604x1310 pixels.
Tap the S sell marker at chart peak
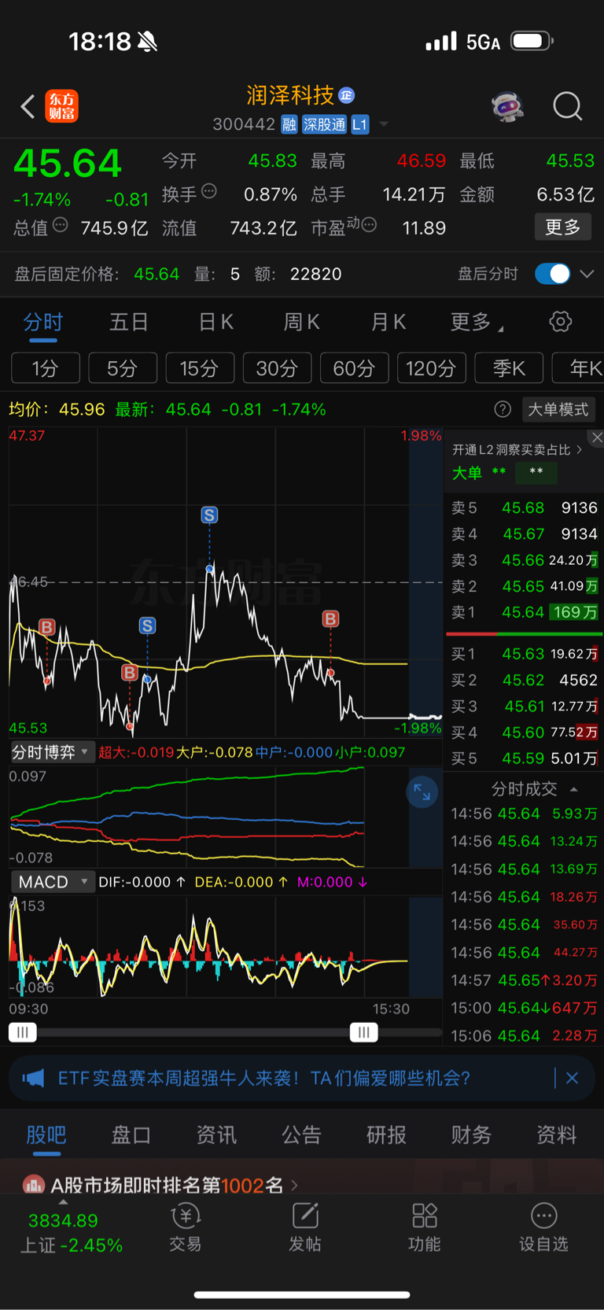pyautogui.click(x=209, y=515)
